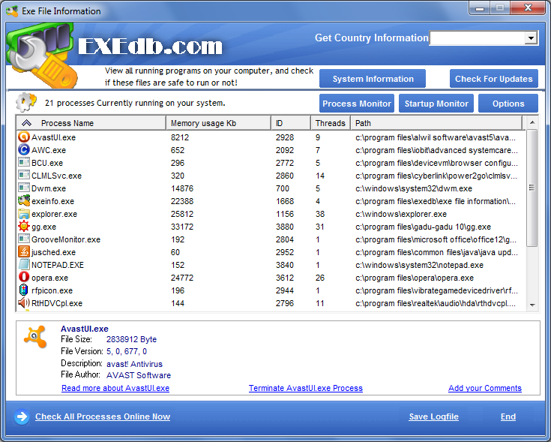Click the GrooveMonitor.exe process name
The width and height of the screenshot is (551, 442).
click(x=66, y=239)
